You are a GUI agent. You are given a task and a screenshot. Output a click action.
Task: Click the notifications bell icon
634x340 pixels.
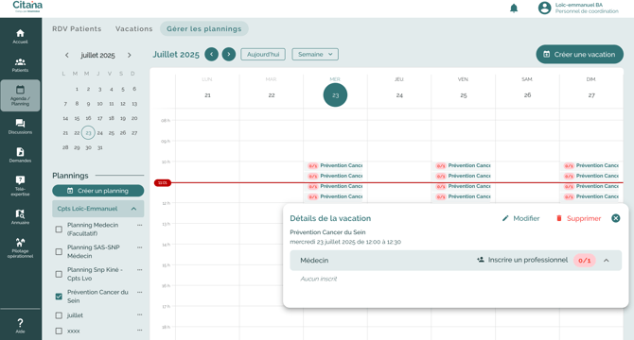tap(514, 8)
